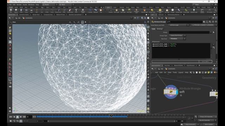Switch to the Tree View tab
This screenshot has height=126, width=225.
tap(167, 65)
